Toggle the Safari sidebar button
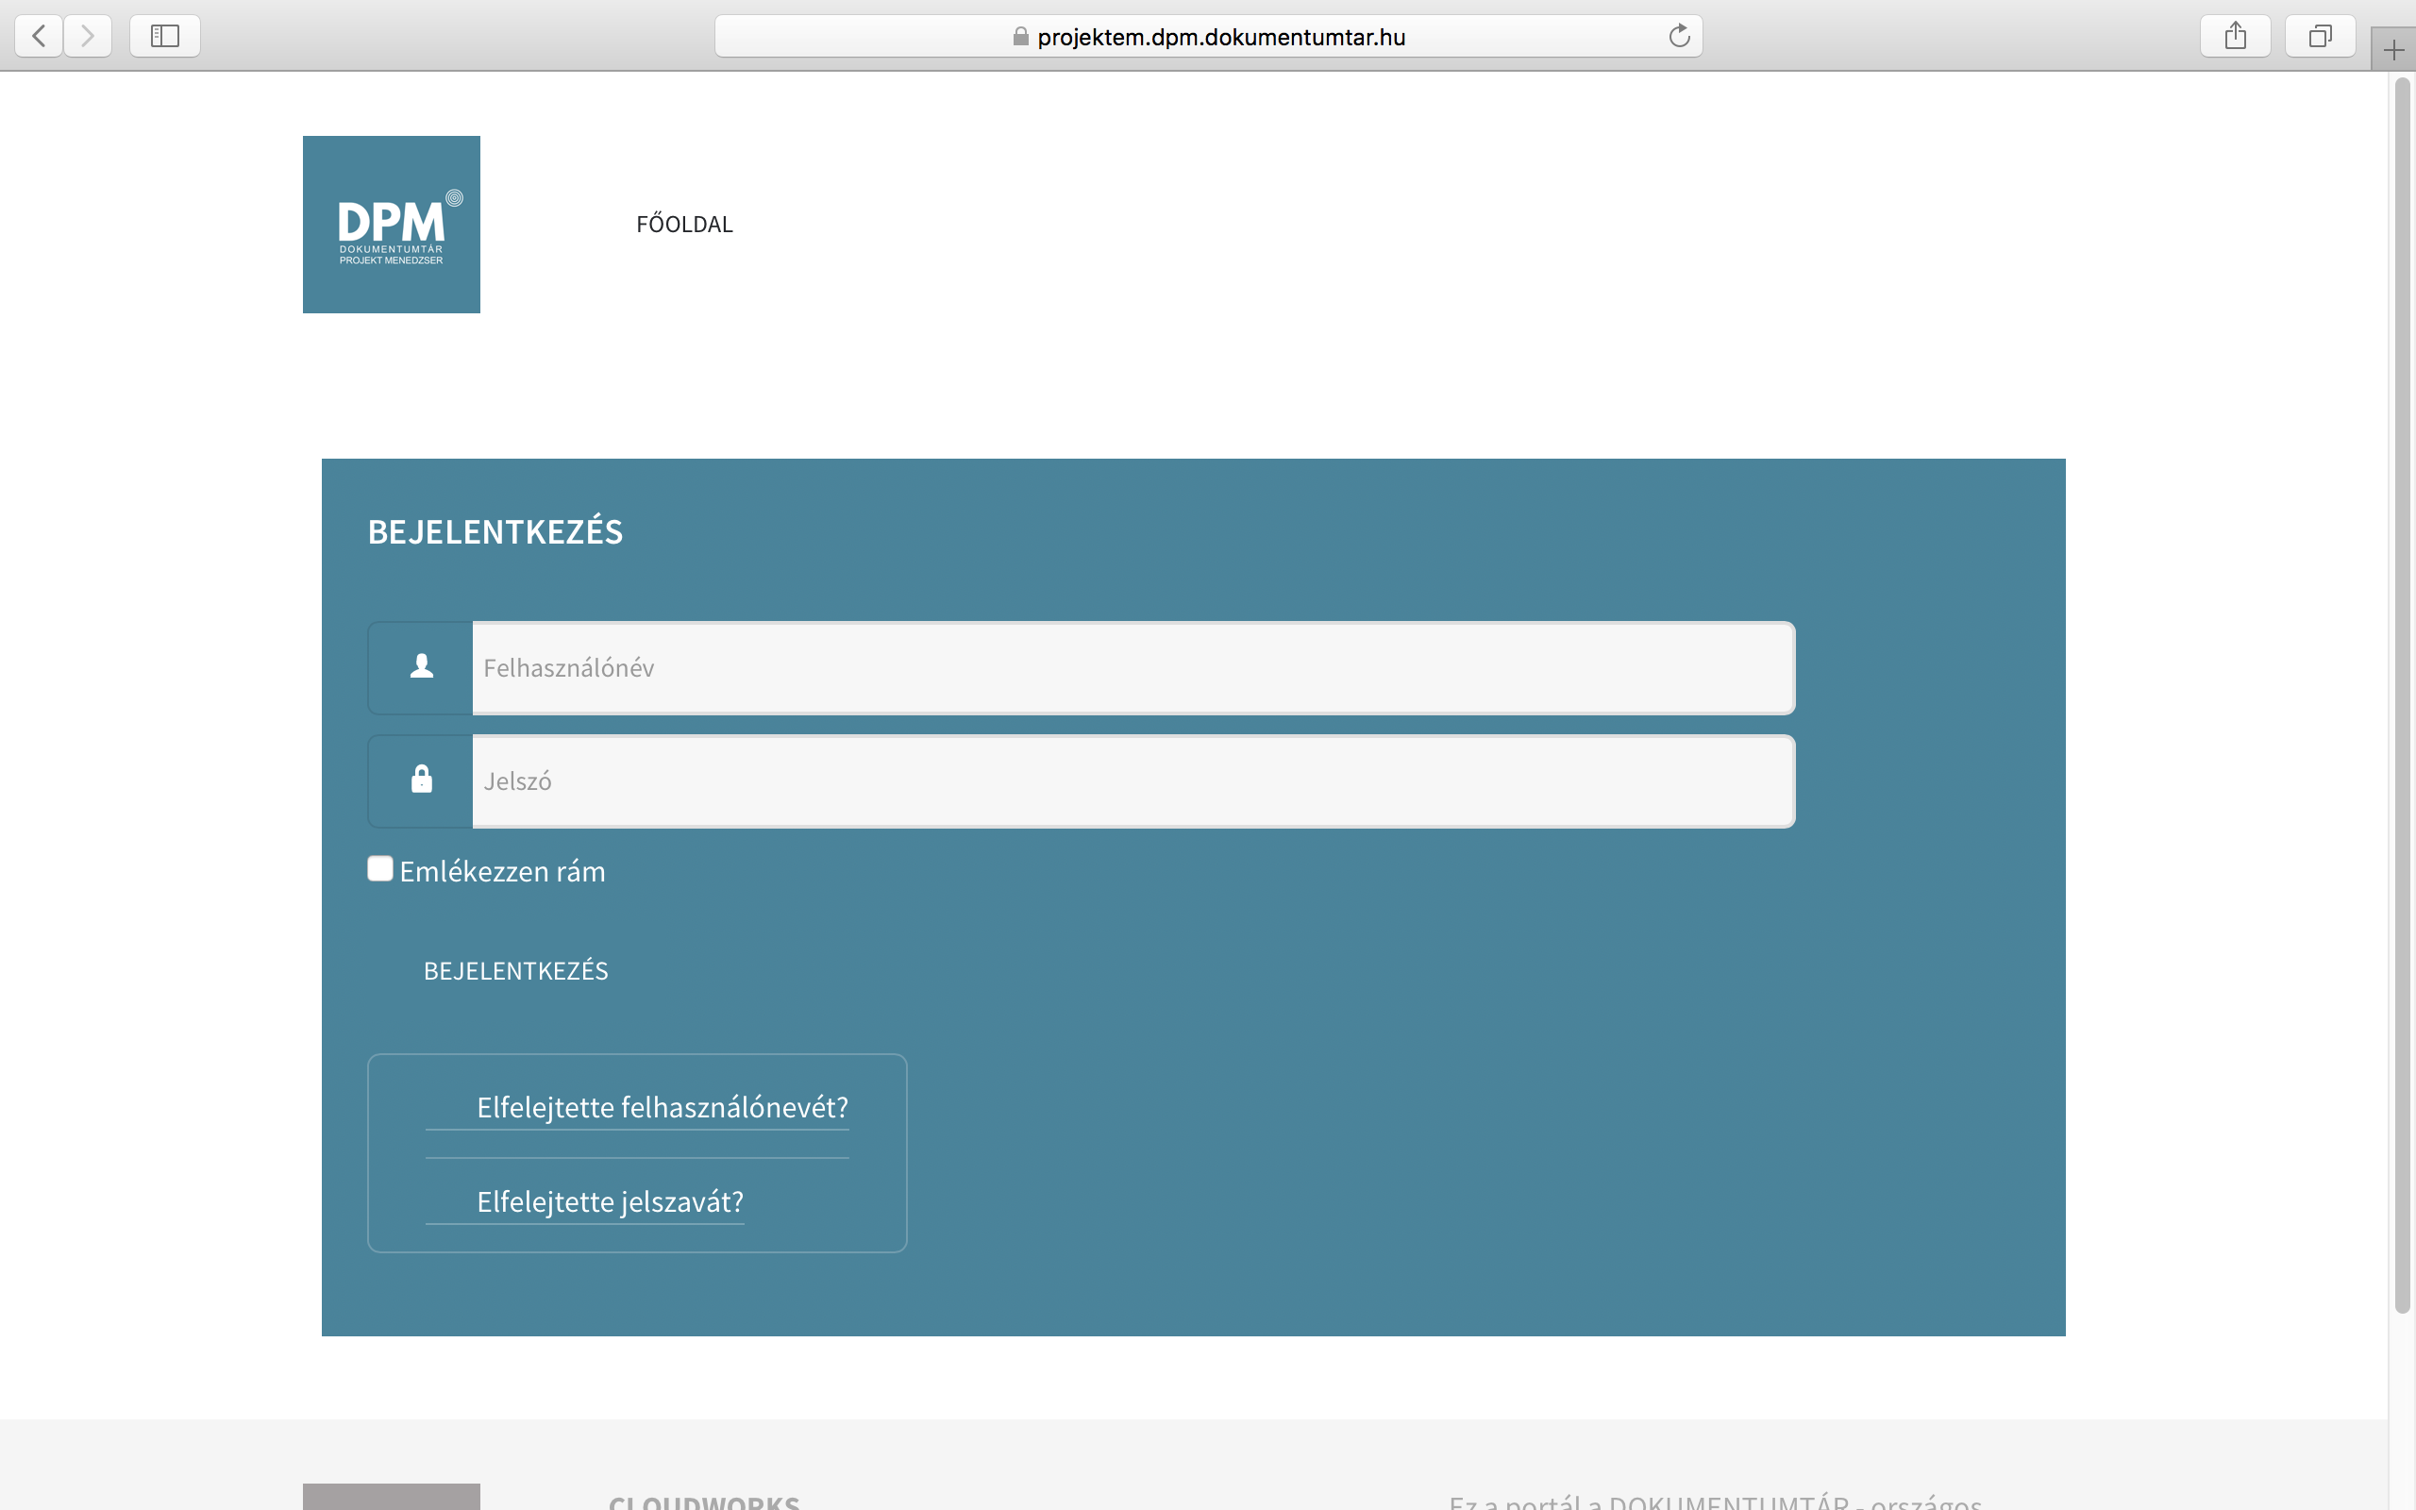The width and height of the screenshot is (2416, 1510). [x=165, y=36]
